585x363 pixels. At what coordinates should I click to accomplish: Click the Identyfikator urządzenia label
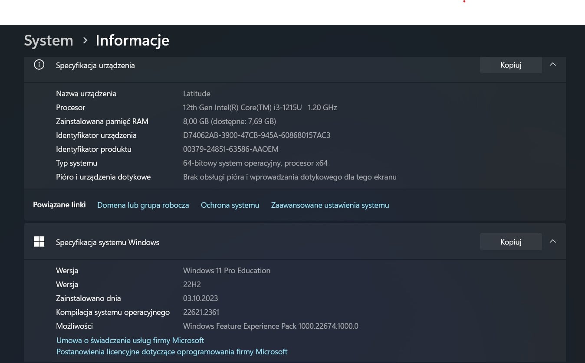(x=96, y=135)
